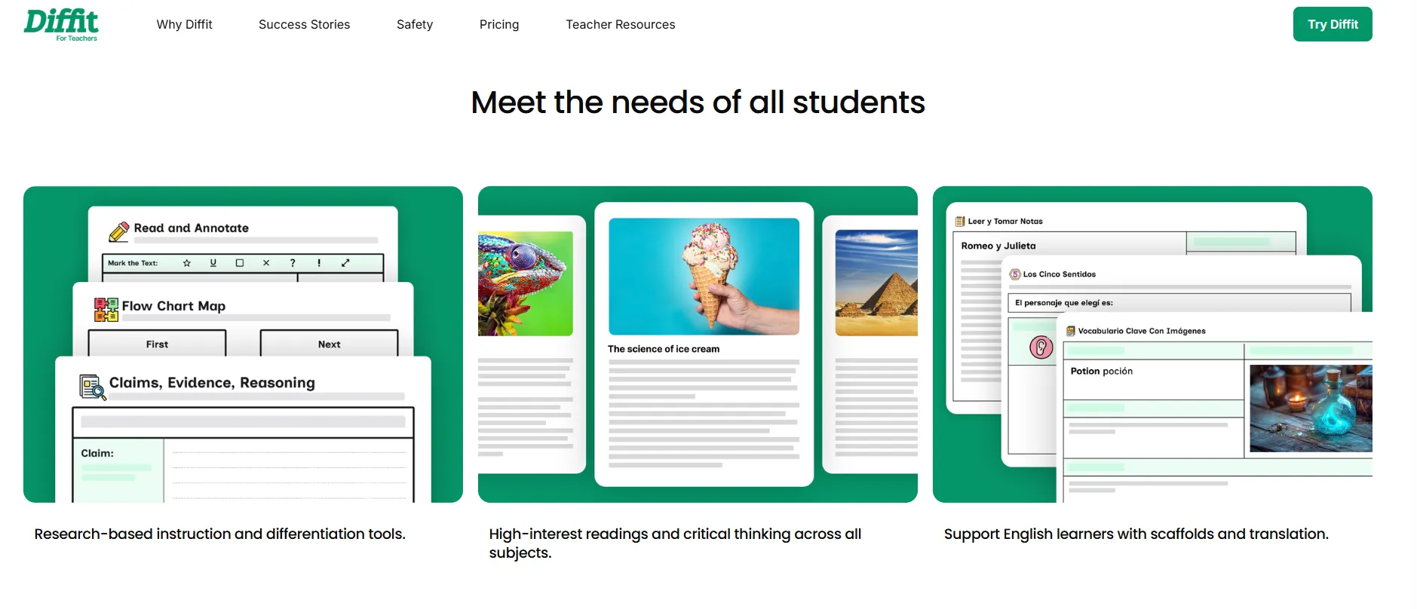Open the Why Diffit menu item

click(185, 24)
